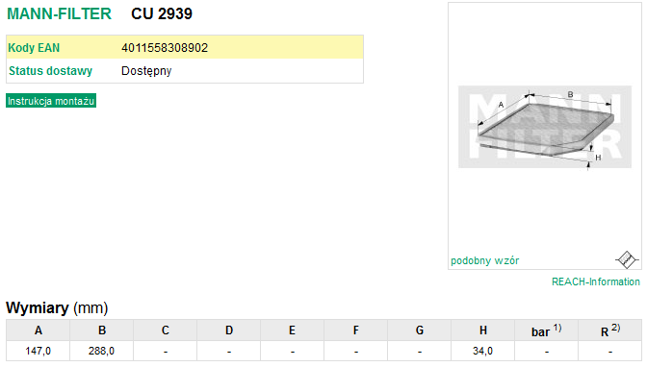Click the Status dostawy label
647x367 pixels.
click(x=51, y=71)
